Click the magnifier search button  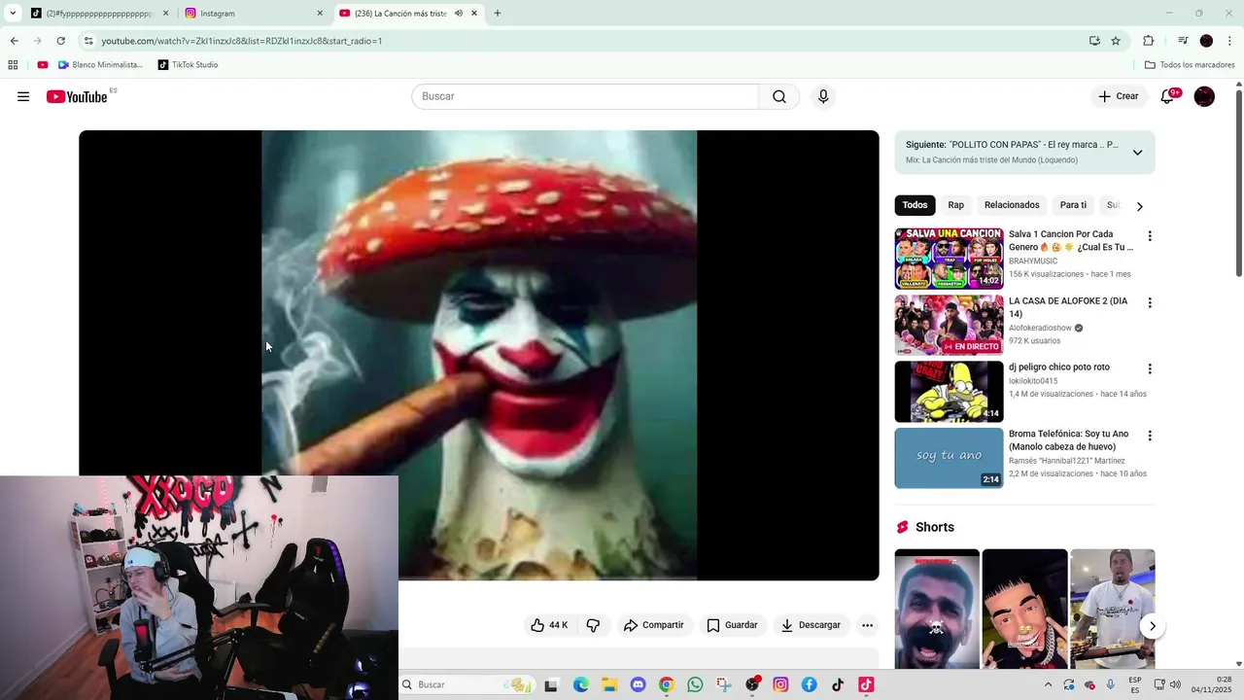[x=779, y=96]
